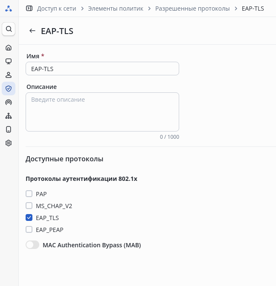Click the application logo icon
The height and width of the screenshot is (286, 276).
pos(9,9)
